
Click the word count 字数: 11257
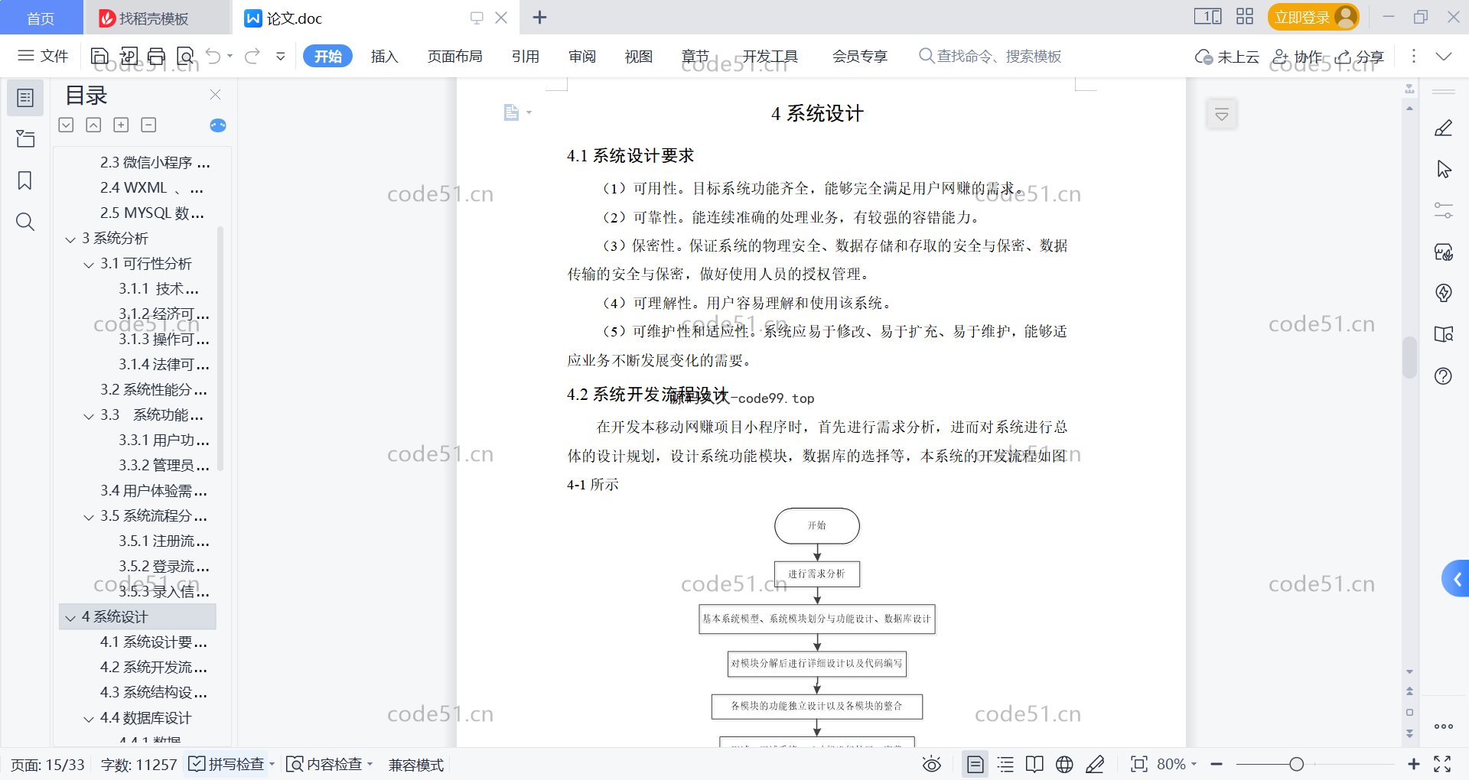[138, 765]
